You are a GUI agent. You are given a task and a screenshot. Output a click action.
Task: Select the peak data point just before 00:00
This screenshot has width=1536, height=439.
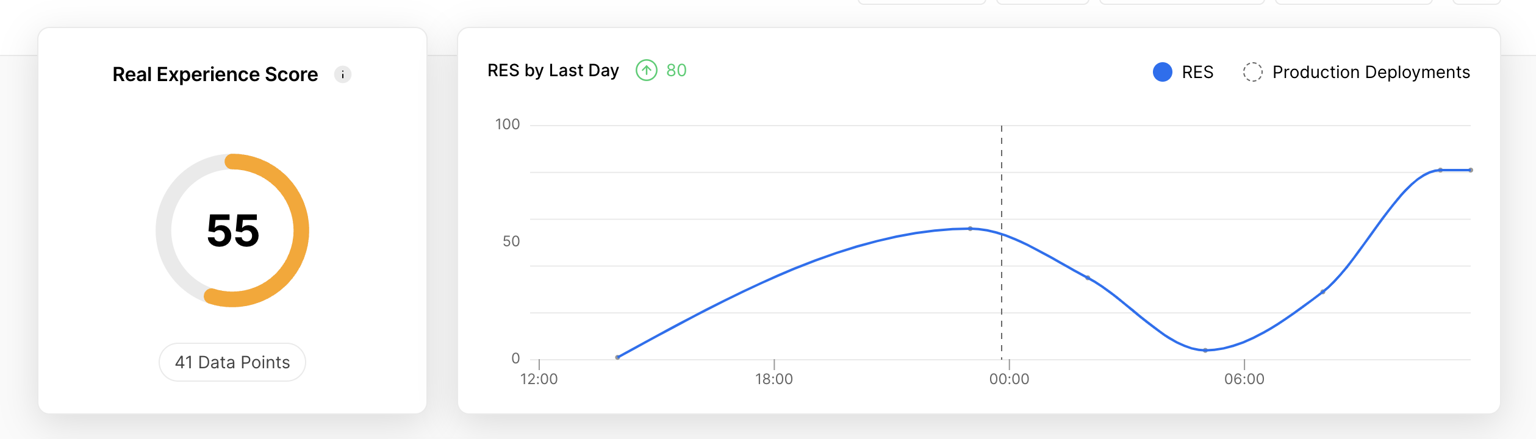[x=971, y=229]
